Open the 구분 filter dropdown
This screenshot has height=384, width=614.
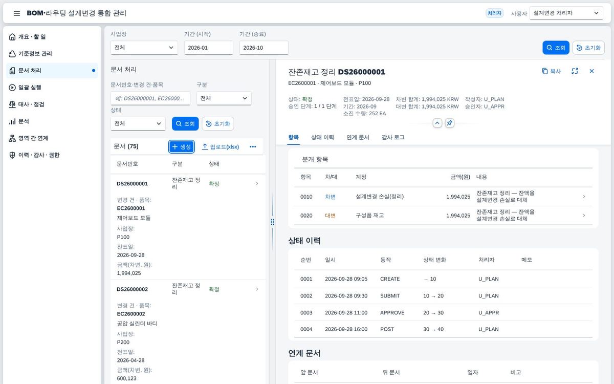(x=224, y=98)
